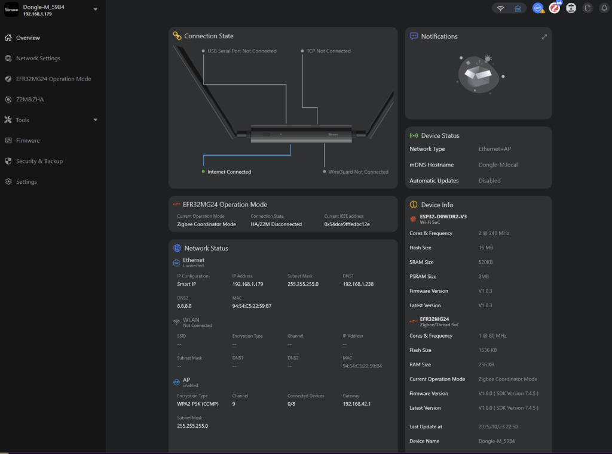Expand the Notifications panel with arrow icon
Image resolution: width=612 pixels, height=454 pixels.
[x=544, y=36]
